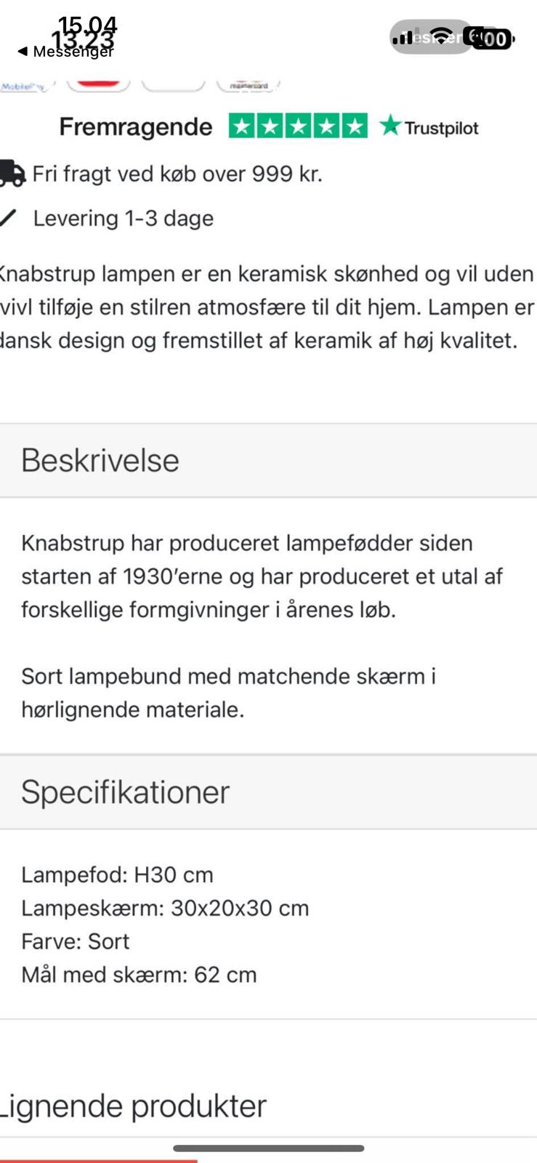
Task: Tap the delivery checkmark icon
Action: 9,217
